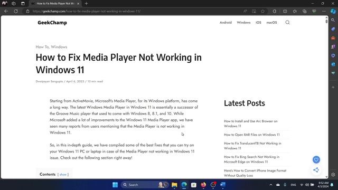
Task: Open the macOS menu item
Action: pos(271,22)
